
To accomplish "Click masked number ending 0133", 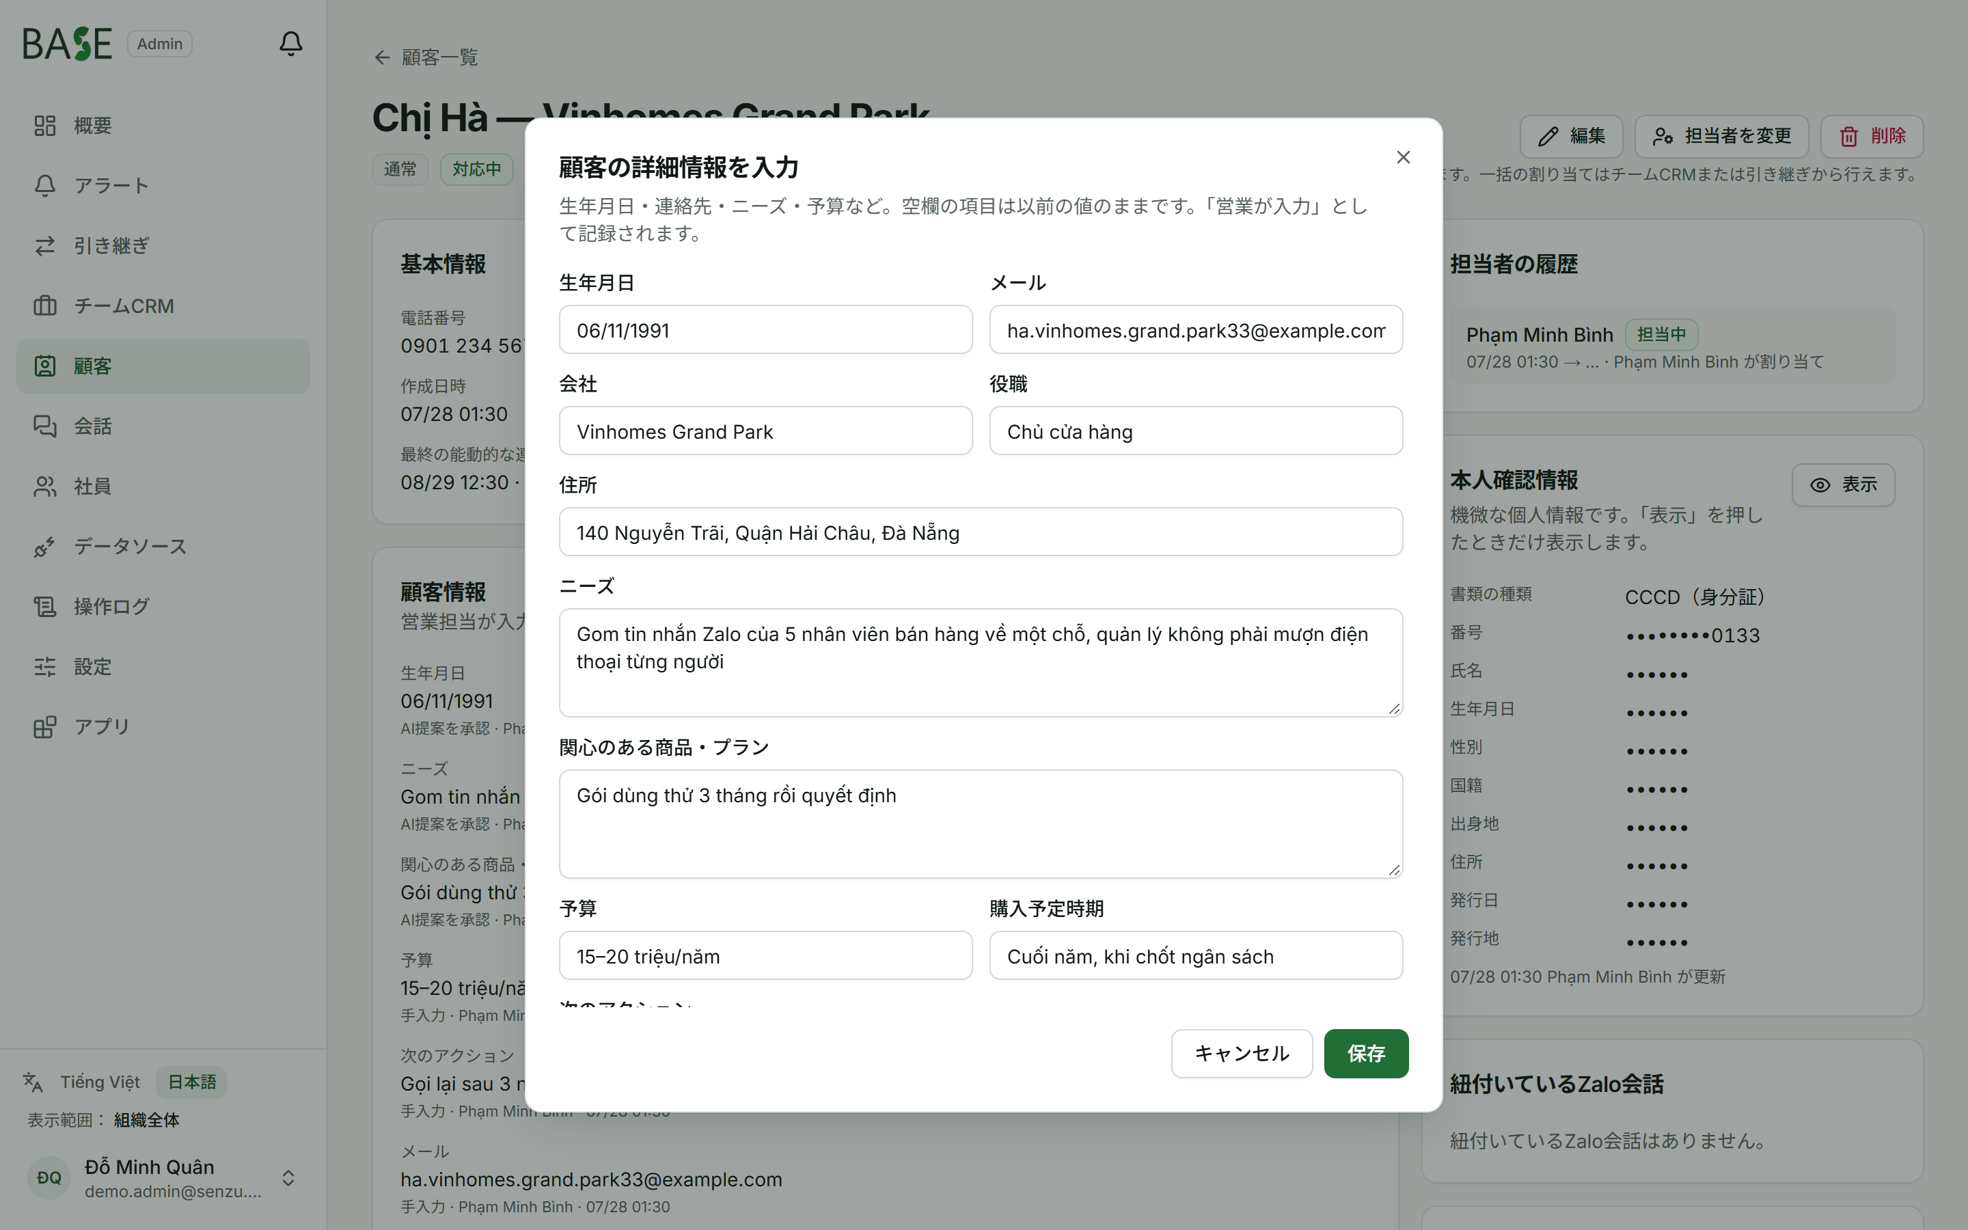I will (x=1693, y=635).
